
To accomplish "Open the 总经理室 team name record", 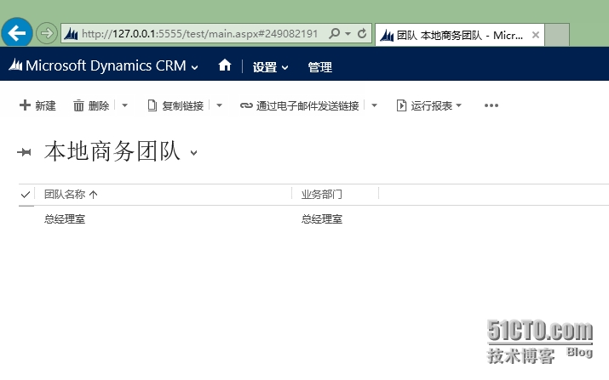I will (x=65, y=219).
